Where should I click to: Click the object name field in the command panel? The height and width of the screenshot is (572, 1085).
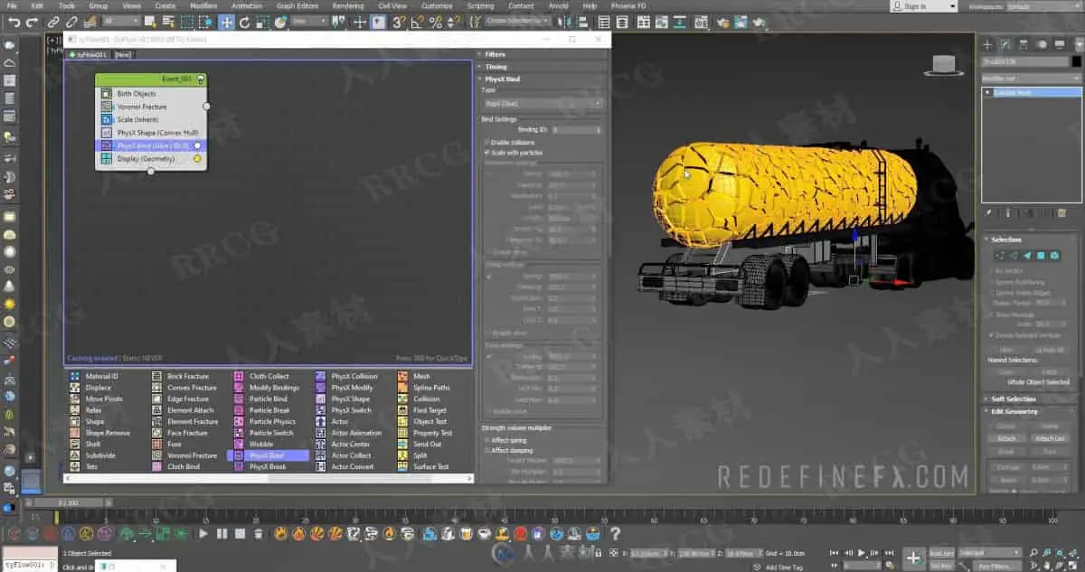tap(1024, 61)
